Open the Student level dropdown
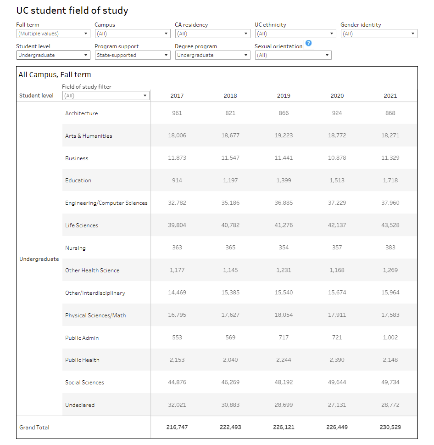This screenshot has width=434, height=445. (x=53, y=55)
